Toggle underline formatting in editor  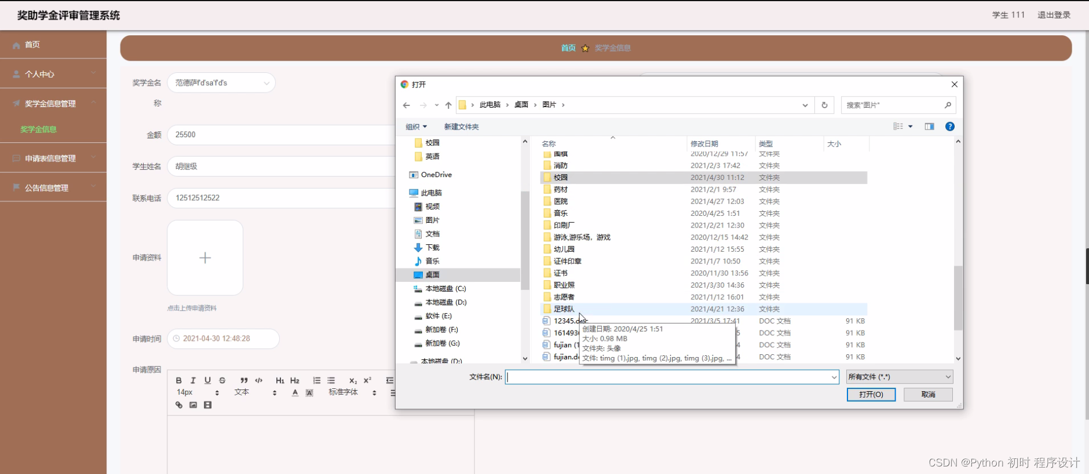click(x=207, y=380)
